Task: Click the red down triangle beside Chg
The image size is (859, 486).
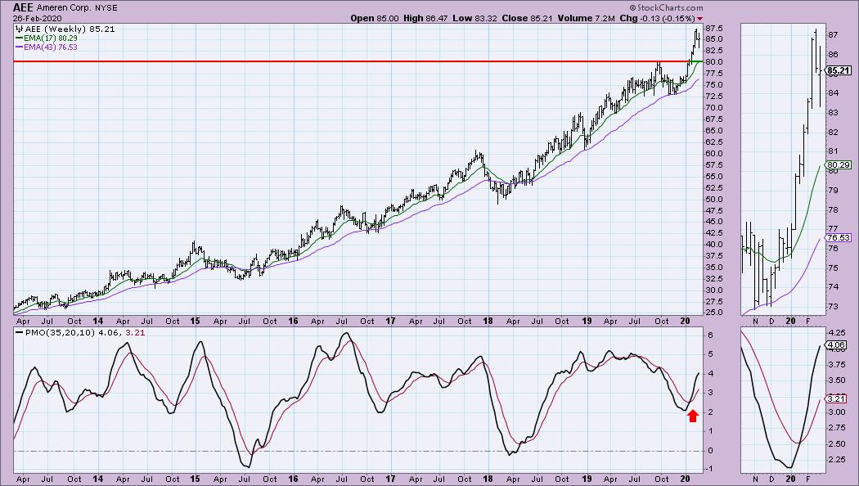Action: click(699, 19)
